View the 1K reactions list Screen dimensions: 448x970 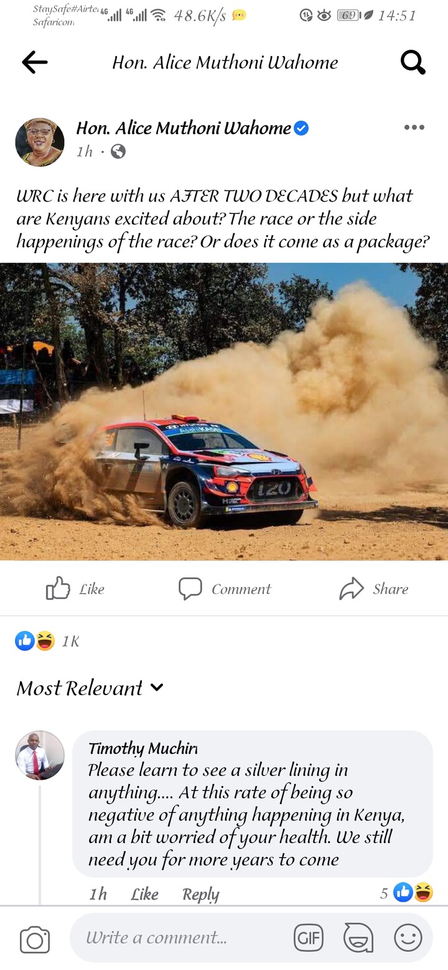click(x=47, y=641)
